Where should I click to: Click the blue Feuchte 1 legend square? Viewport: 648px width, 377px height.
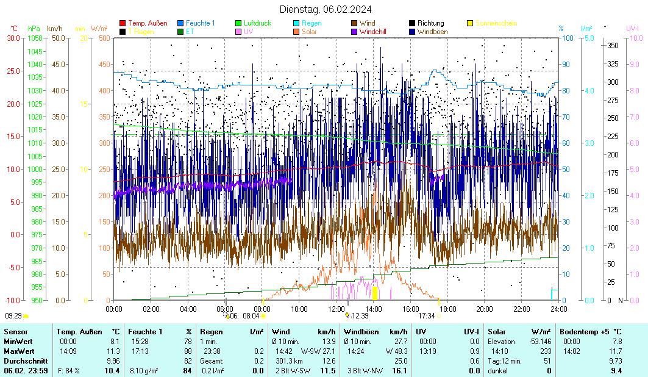pos(180,23)
